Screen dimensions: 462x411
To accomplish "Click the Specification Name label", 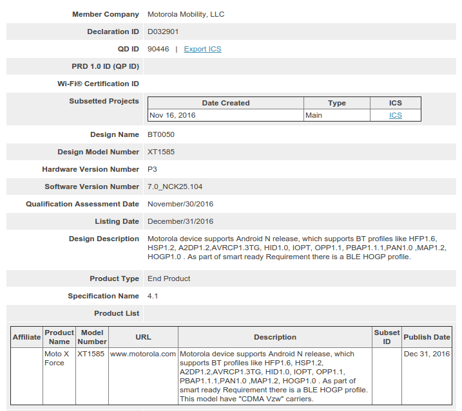I will point(104,296).
